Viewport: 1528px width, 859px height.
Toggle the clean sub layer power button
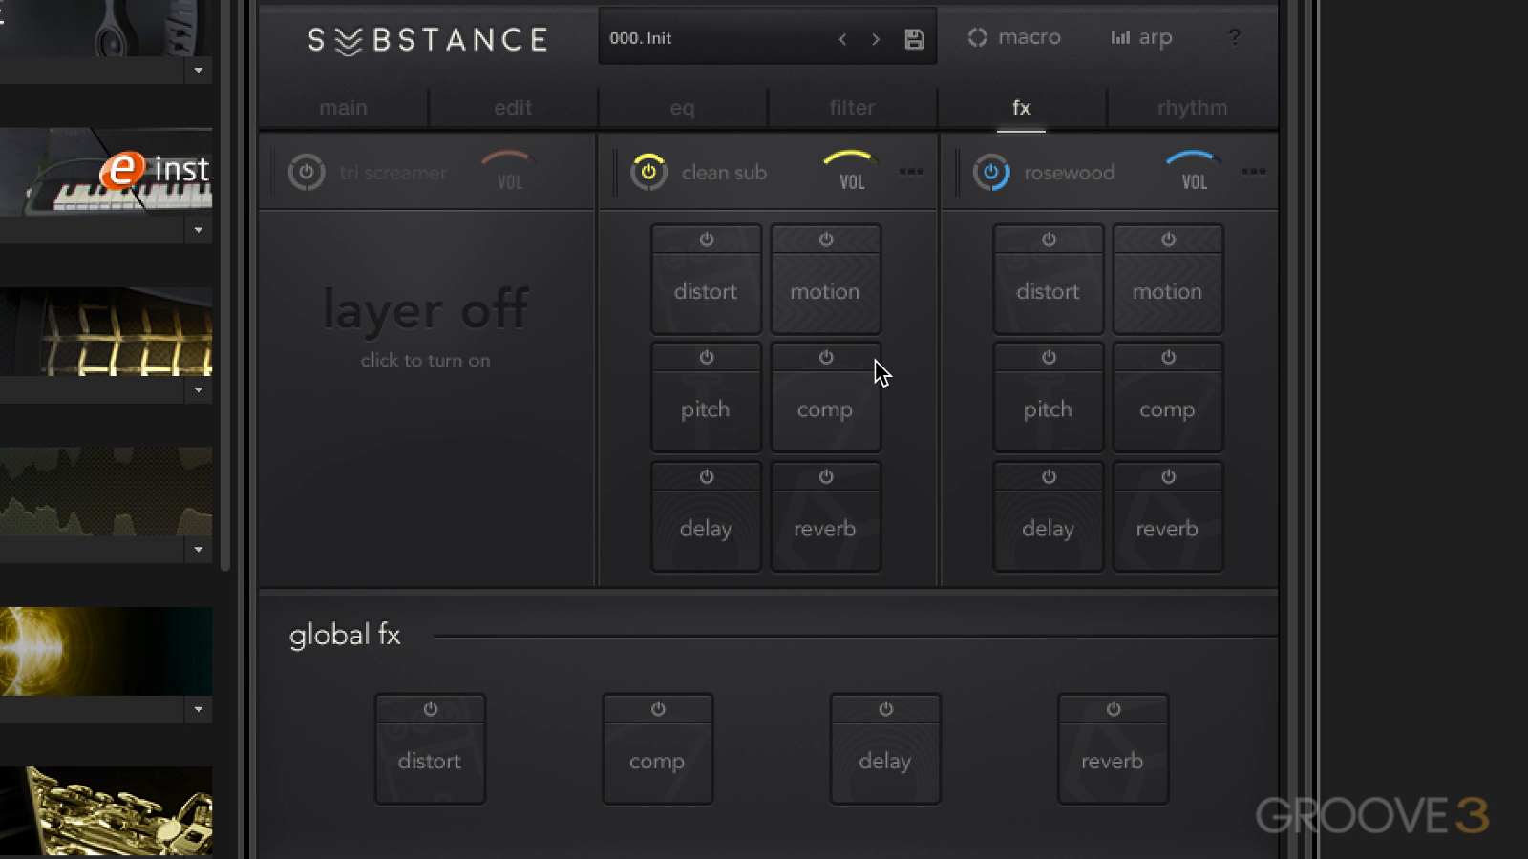pyautogui.click(x=648, y=172)
